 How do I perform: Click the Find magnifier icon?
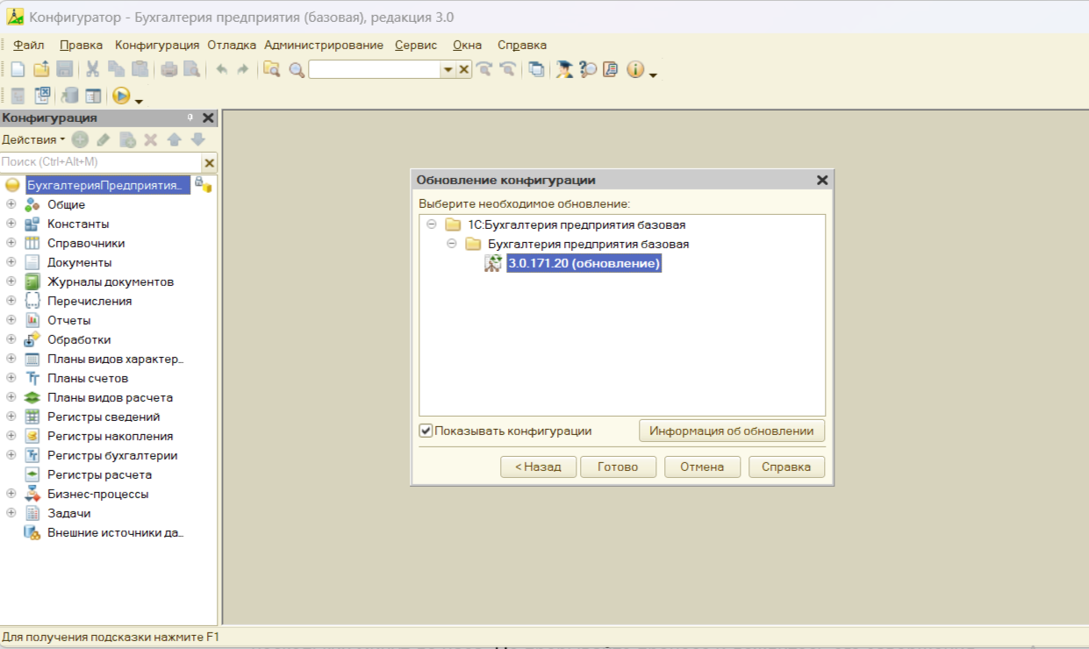tap(297, 69)
